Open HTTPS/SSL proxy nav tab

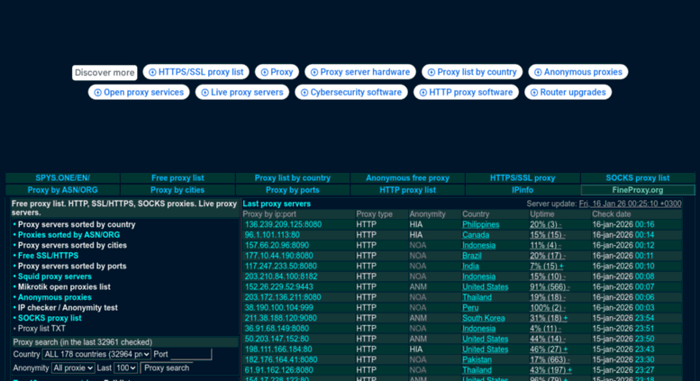(523, 178)
